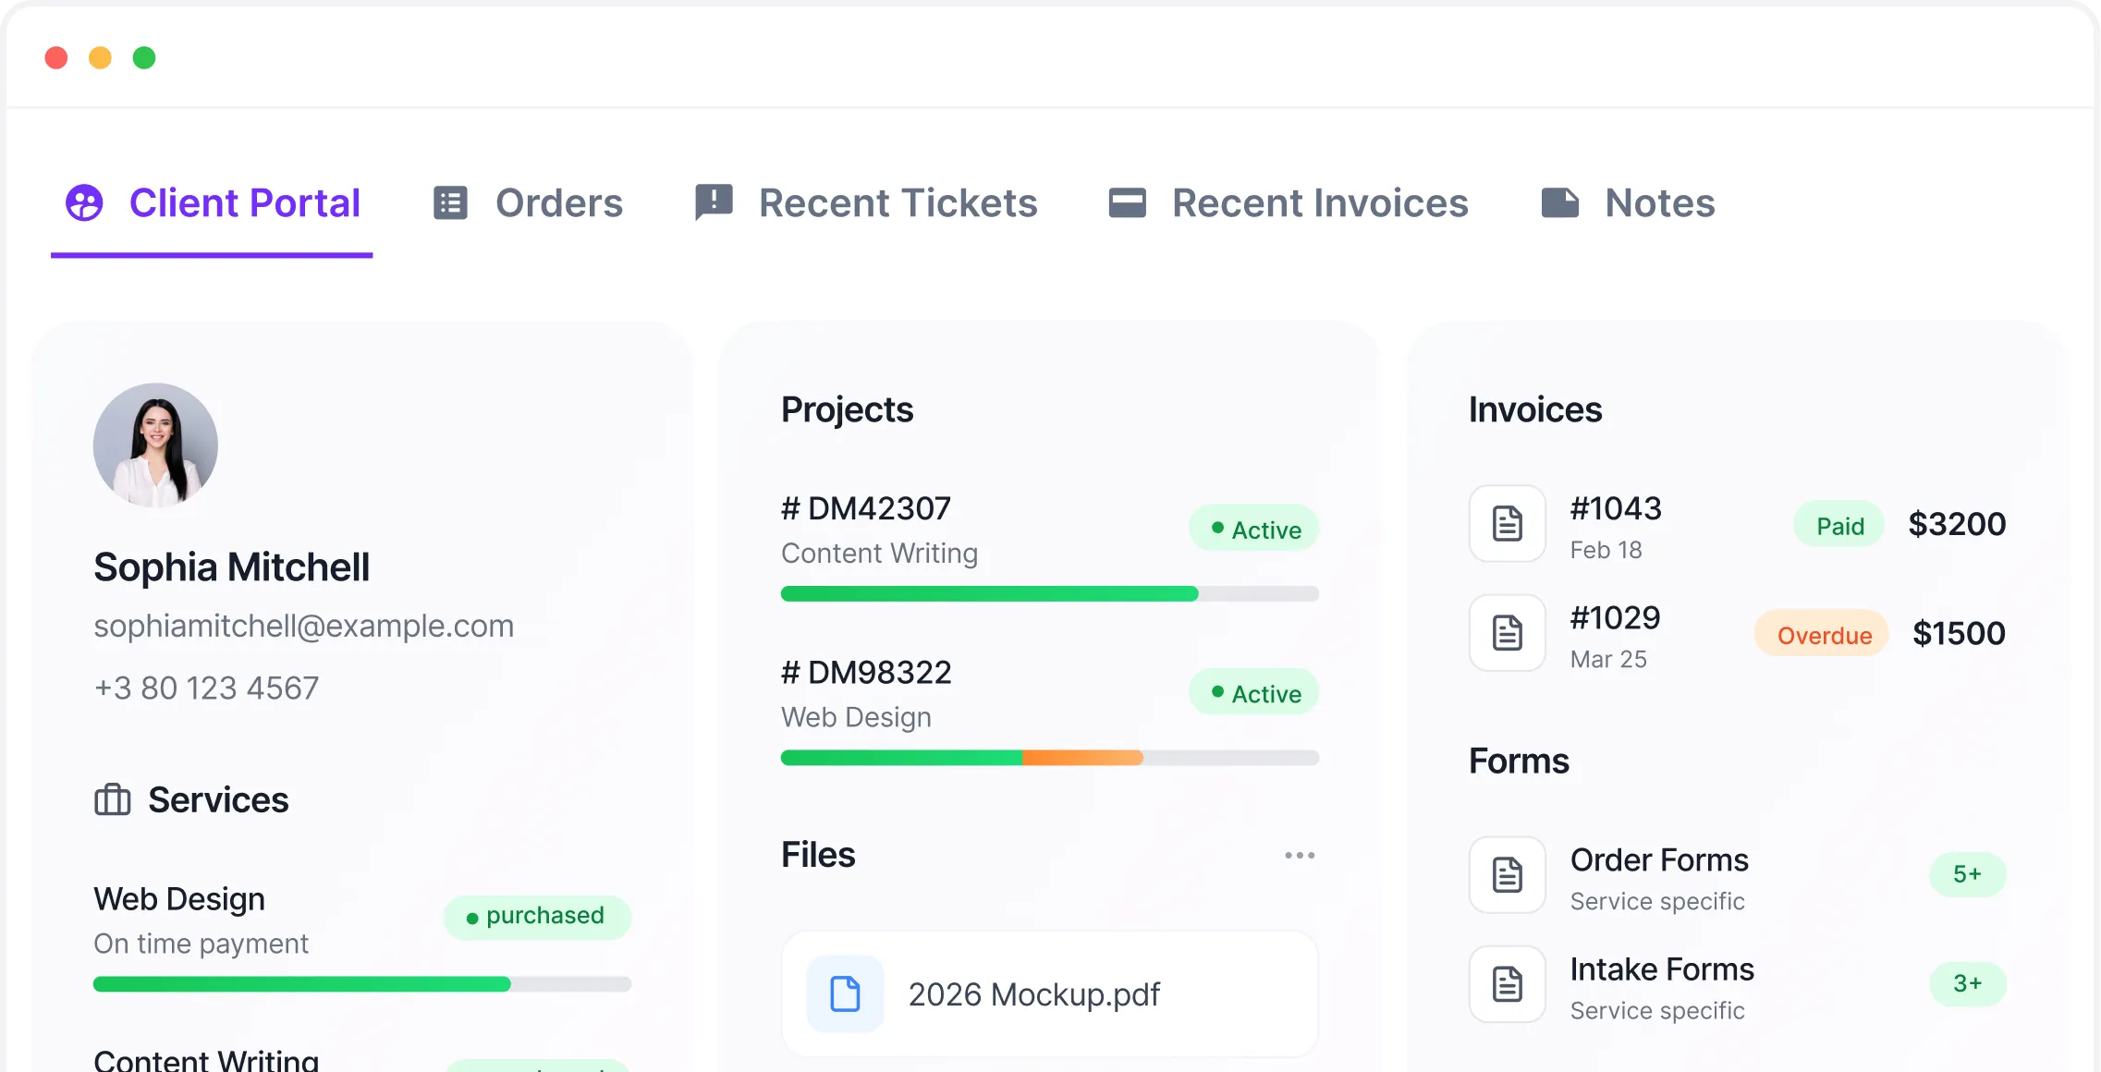Click the document icon next to invoice #1043
The width and height of the screenshot is (2101, 1072).
1507,524
